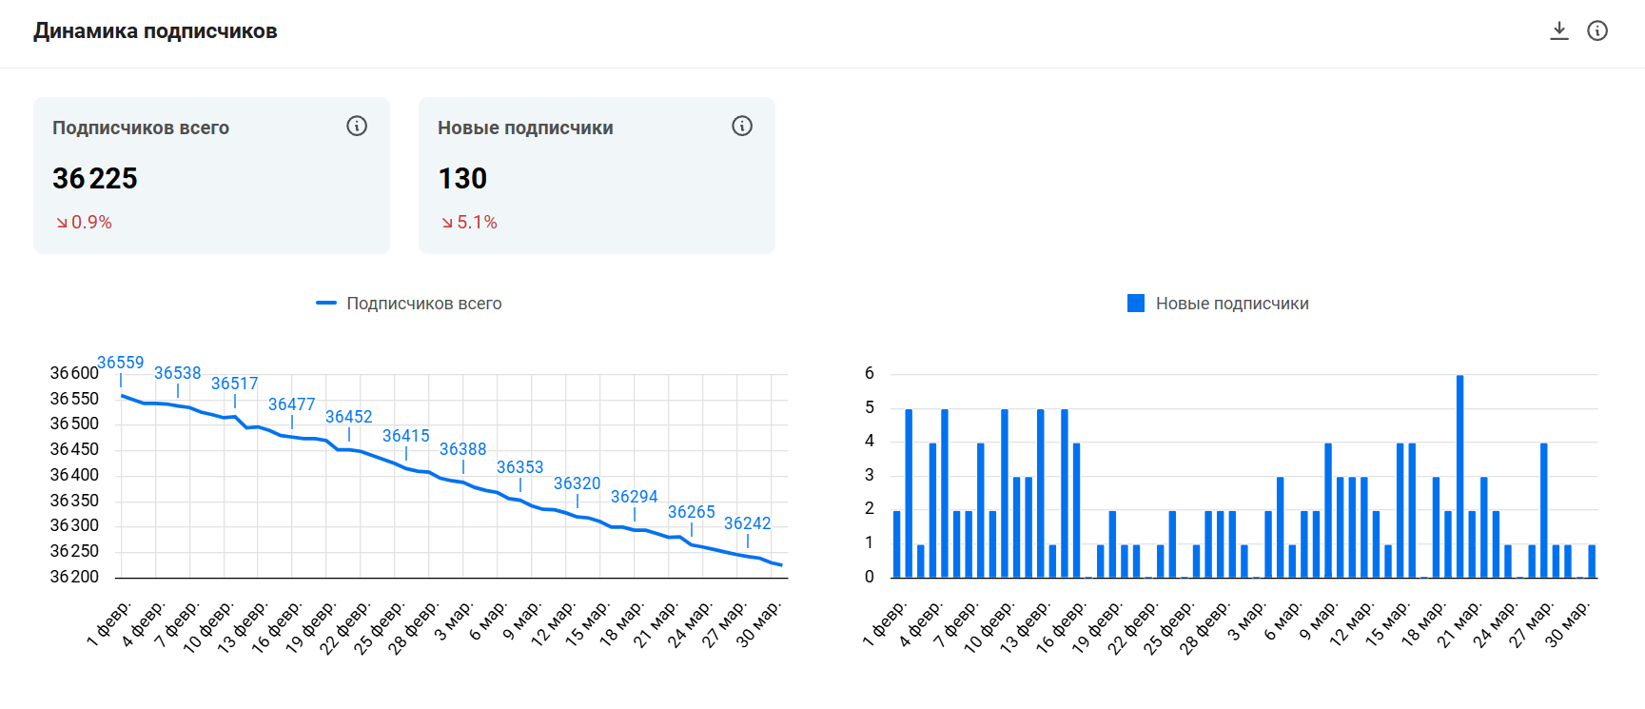This screenshot has width=1645, height=709.
Task: Click the blue Новые подписчики legend square
Action: [x=1136, y=304]
